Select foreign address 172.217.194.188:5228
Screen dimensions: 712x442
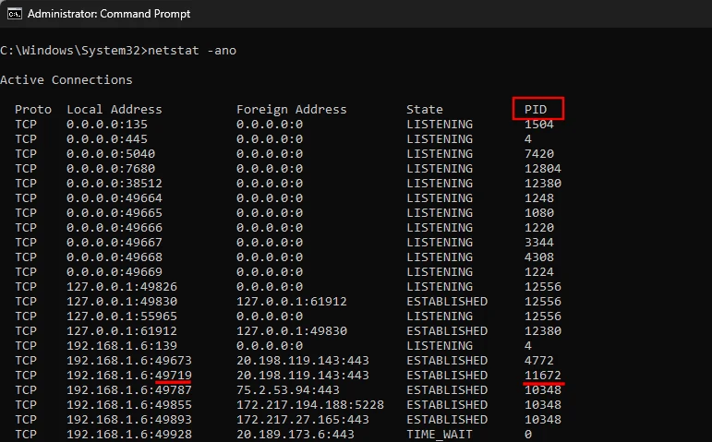tap(310, 405)
